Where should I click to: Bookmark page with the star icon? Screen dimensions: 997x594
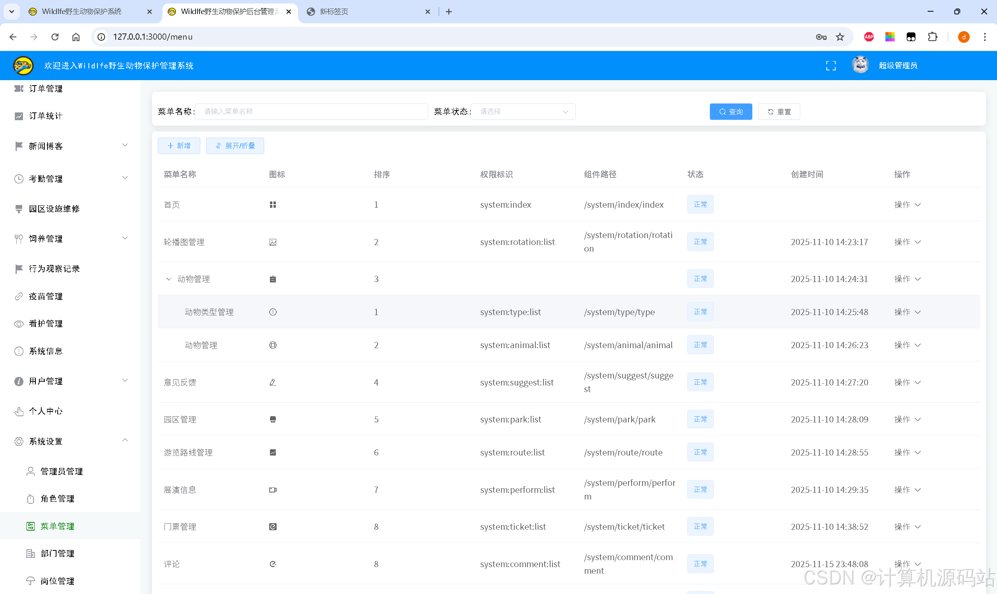click(x=840, y=37)
